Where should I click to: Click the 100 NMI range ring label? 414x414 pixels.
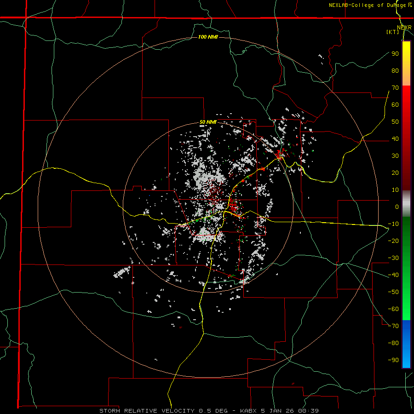(x=208, y=37)
